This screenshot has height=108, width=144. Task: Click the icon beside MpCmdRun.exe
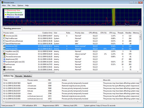tap(4, 38)
